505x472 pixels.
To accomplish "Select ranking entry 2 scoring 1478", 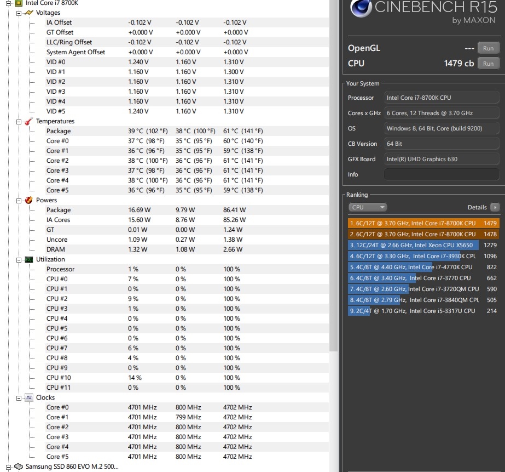I will 423,234.
